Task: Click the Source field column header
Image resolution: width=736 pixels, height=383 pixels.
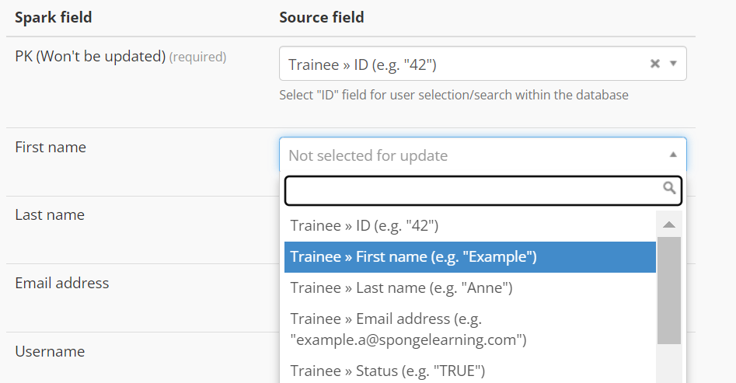Action: click(322, 17)
